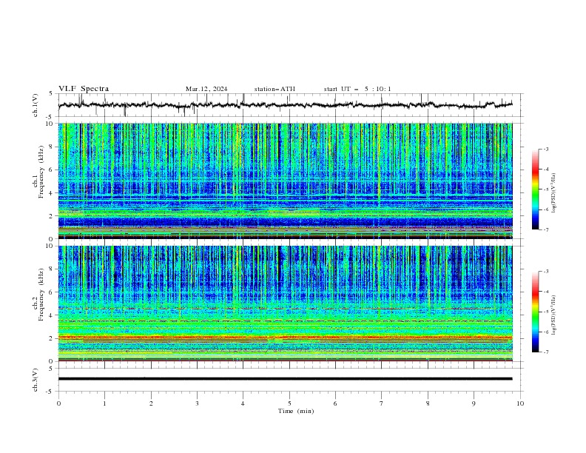The width and height of the screenshot is (586, 453).
Task: Click the time axis tick label "1"
Action: (104, 403)
